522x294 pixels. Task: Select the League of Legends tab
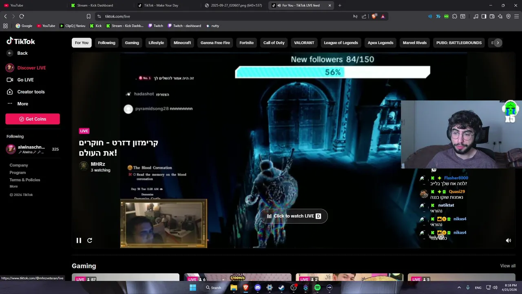click(x=341, y=43)
